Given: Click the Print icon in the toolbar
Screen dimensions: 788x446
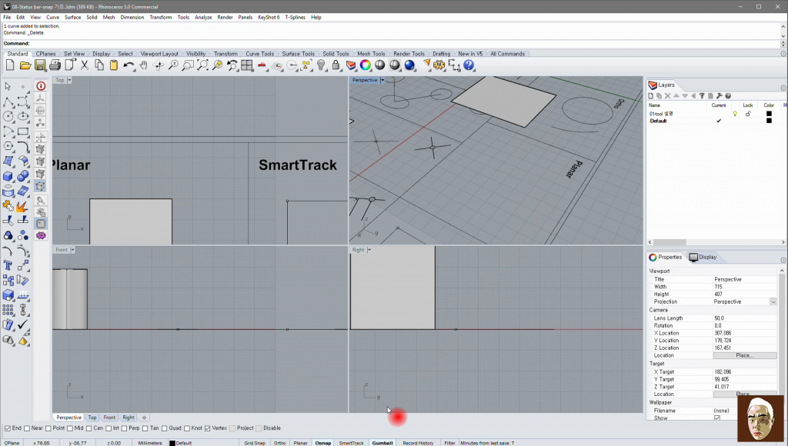Looking at the screenshot, I should tap(55, 65).
